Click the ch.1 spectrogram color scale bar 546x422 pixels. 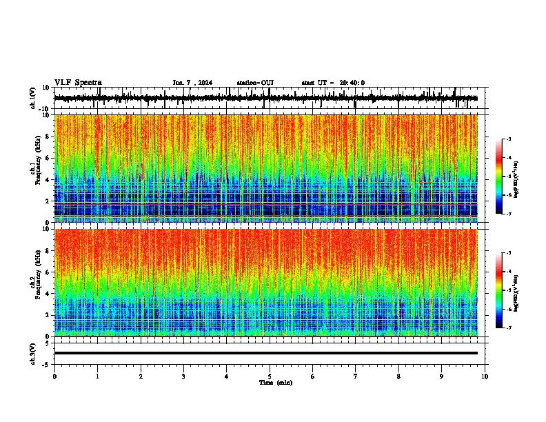499,176
